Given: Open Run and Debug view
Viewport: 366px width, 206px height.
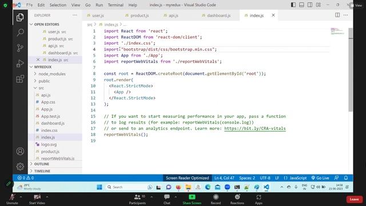Looking at the screenshot, I should point(20,64).
